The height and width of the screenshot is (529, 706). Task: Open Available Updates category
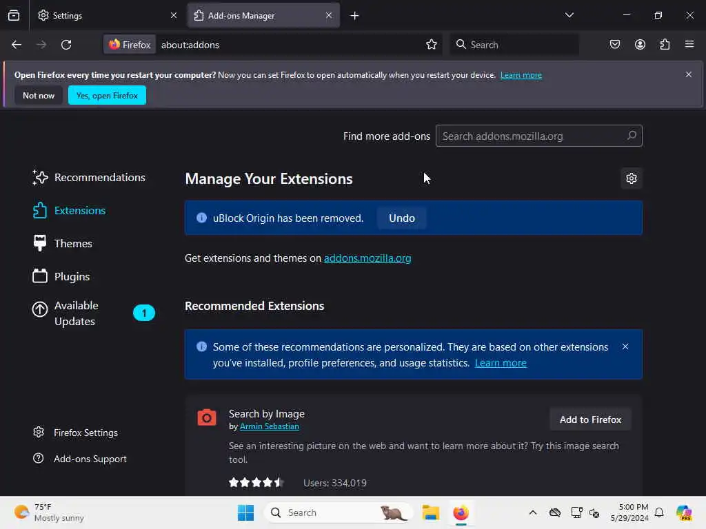(x=93, y=313)
